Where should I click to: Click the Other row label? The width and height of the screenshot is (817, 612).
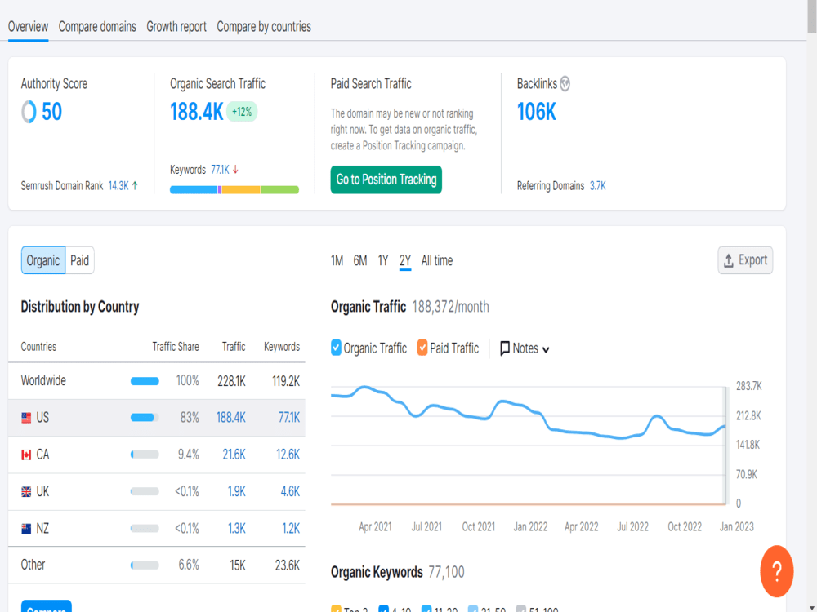(x=33, y=565)
